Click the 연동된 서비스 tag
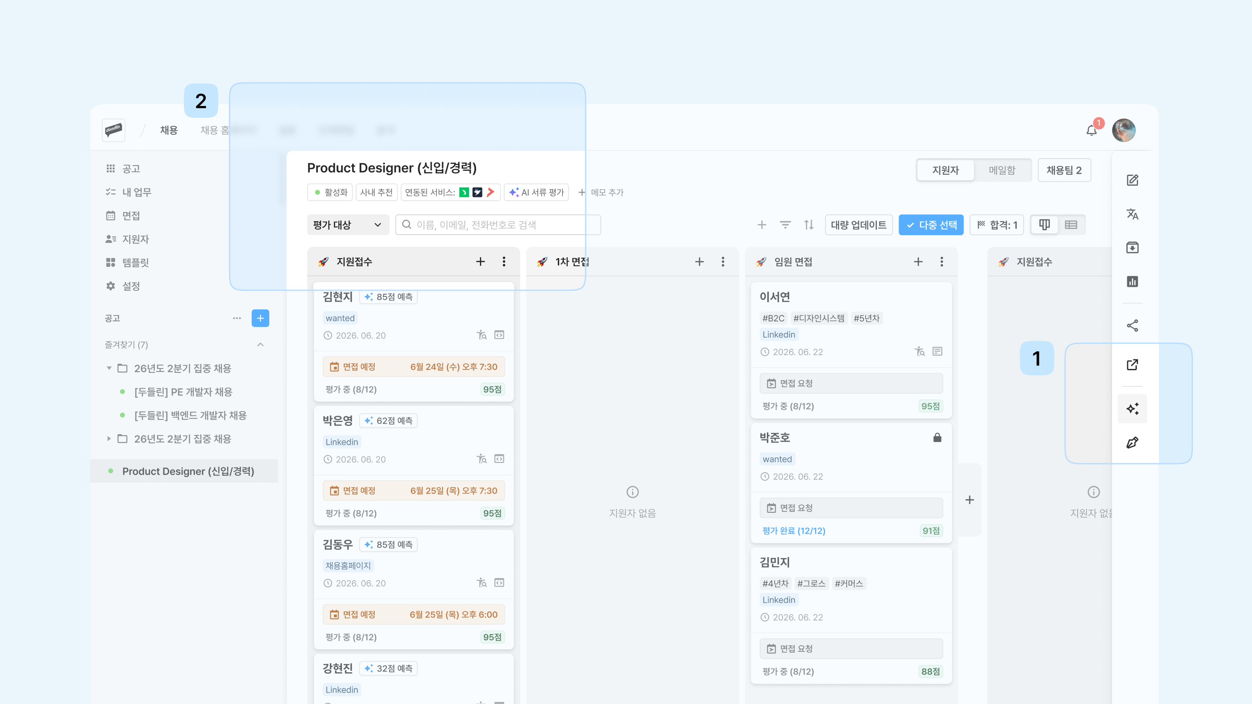 [450, 193]
